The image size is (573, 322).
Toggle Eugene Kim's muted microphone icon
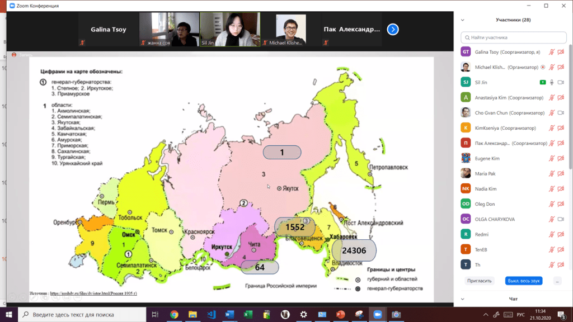552,158
